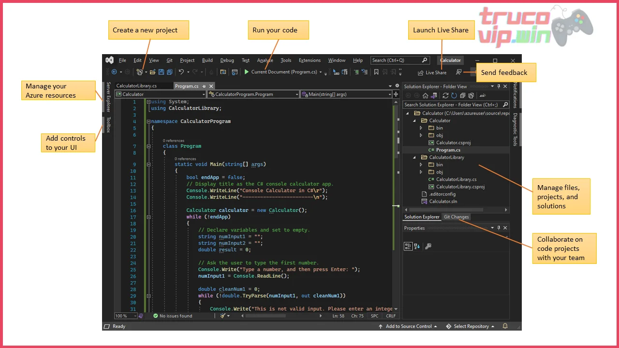Select Calculator.sln in Solution Explorer

[x=443, y=201]
